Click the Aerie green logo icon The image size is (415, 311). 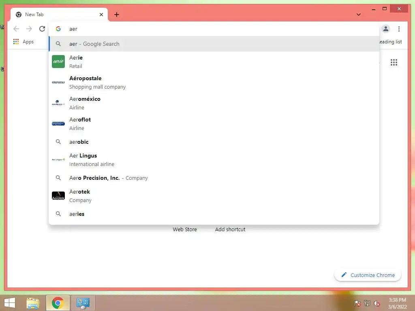point(58,62)
